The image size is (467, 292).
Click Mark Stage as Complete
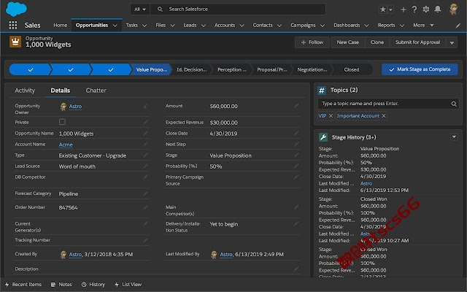[420, 69]
